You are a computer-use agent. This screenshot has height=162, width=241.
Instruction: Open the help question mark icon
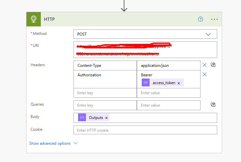(x=201, y=19)
